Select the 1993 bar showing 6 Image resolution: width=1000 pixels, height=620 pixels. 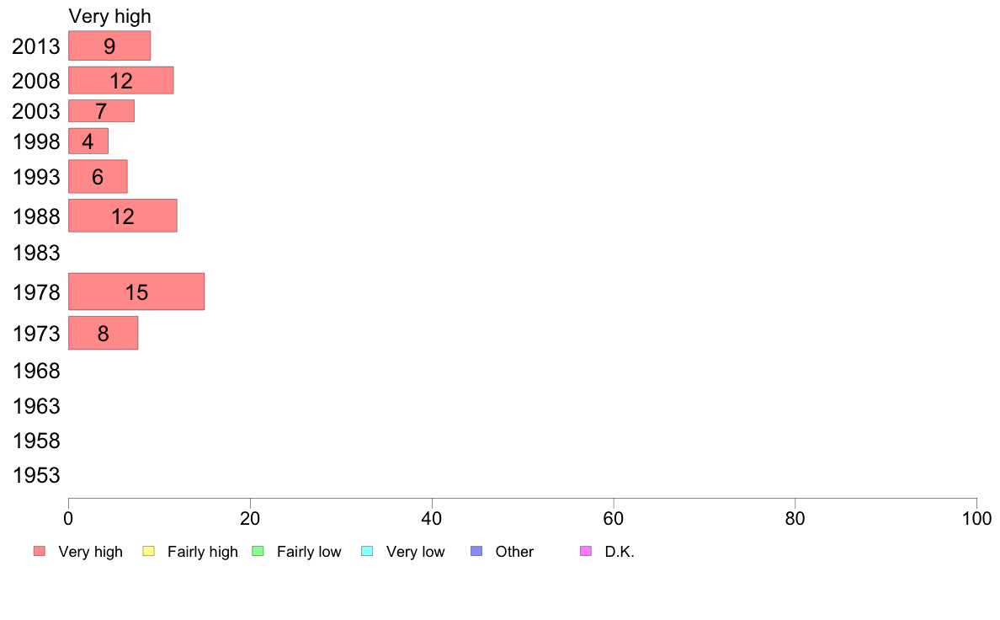click(x=98, y=176)
